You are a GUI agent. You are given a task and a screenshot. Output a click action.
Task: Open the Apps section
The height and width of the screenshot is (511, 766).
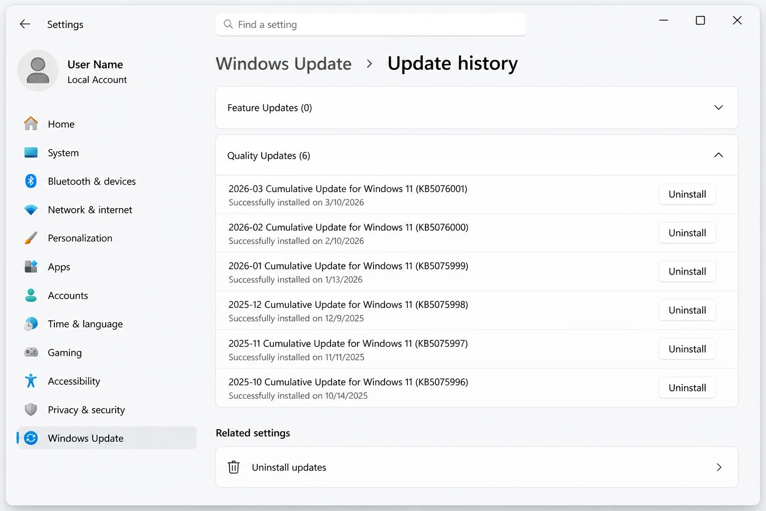click(x=107, y=266)
